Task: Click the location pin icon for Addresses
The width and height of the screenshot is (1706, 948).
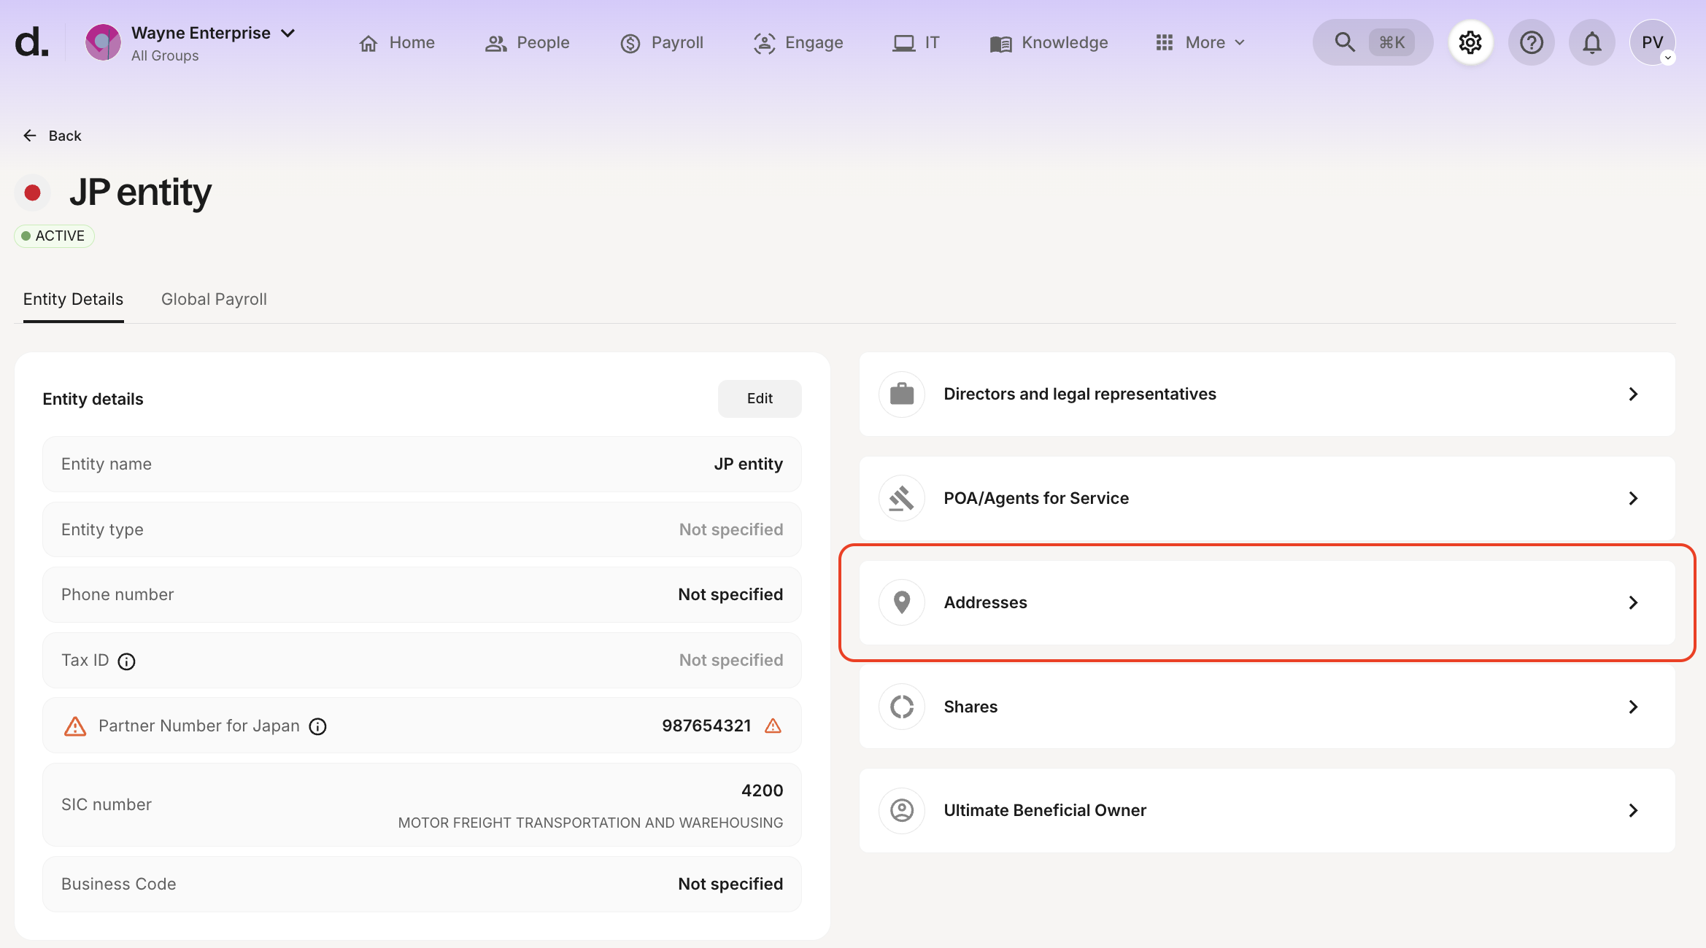Action: pos(902,602)
